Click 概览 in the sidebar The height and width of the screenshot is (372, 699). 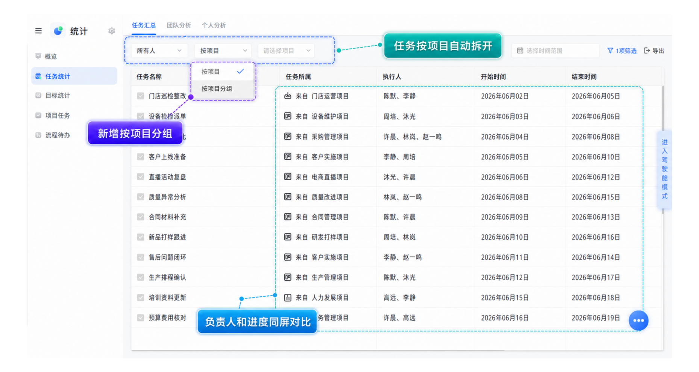click(74, 56)
